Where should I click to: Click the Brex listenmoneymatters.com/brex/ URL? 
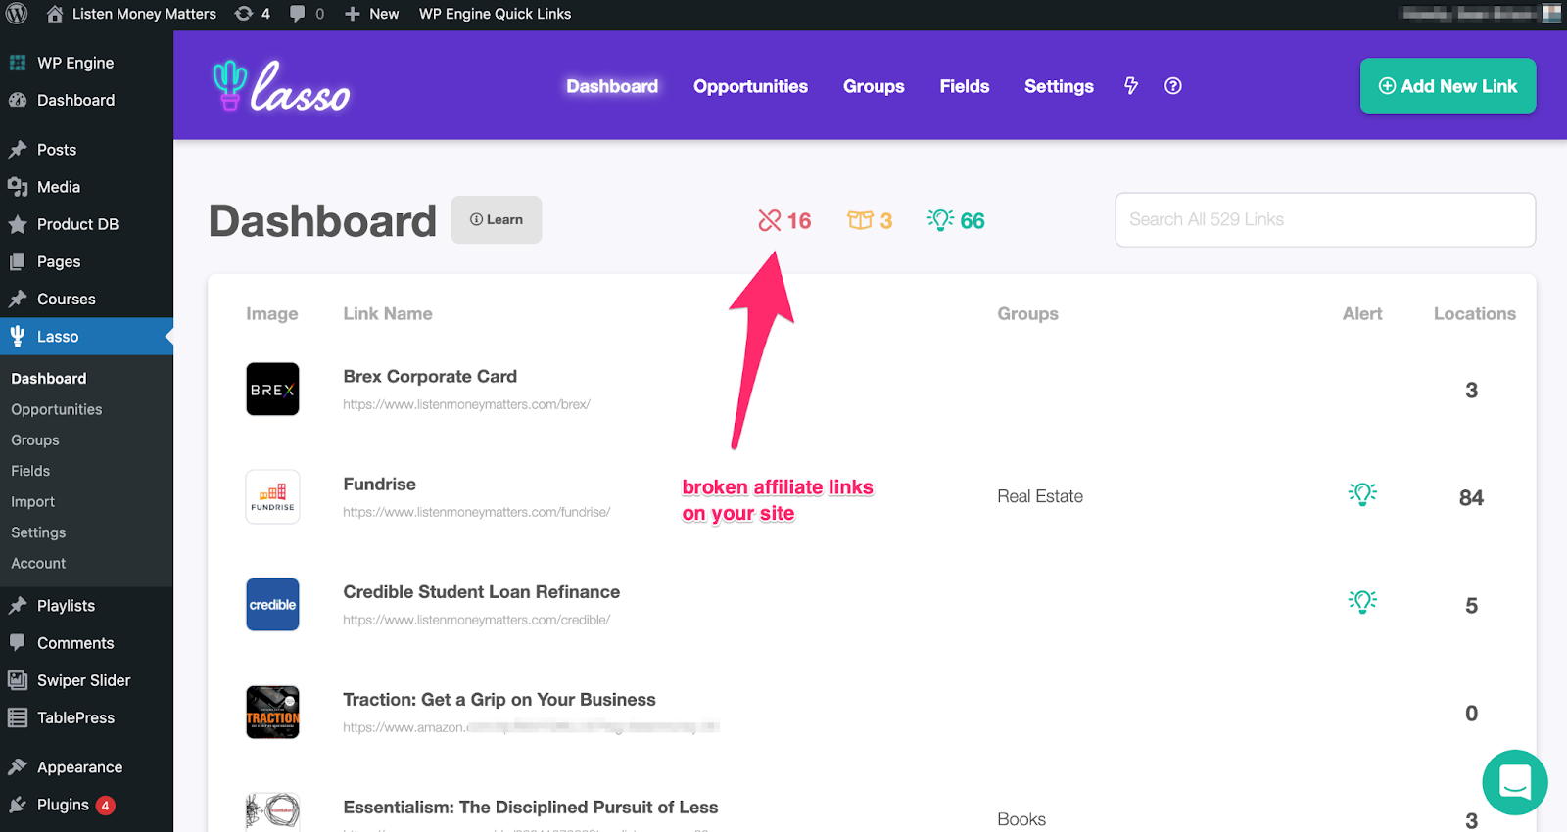pos(466,404)
